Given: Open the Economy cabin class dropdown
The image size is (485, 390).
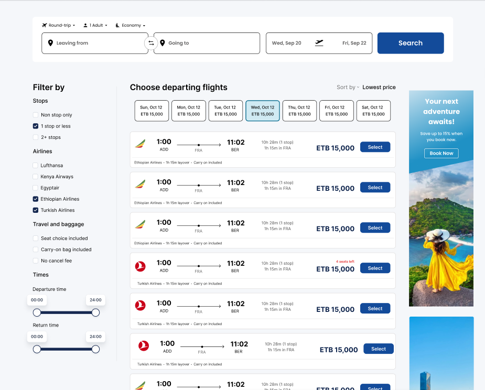Looking at the screenshot, I should [130, 25].
